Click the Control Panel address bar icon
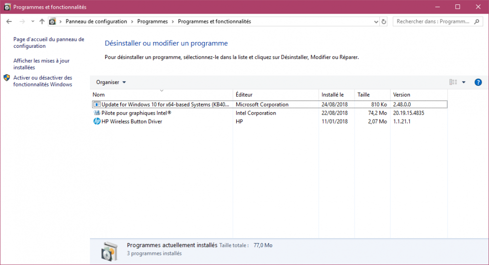 [52, 21]
